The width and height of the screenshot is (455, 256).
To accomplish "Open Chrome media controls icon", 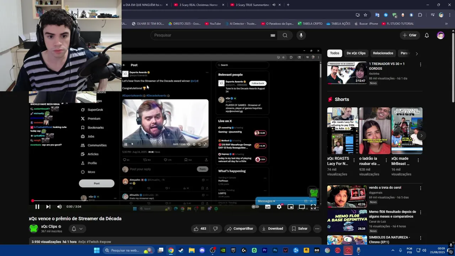I will coord(433,15).
